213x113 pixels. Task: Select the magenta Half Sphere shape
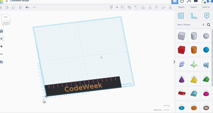pos(206,94)
